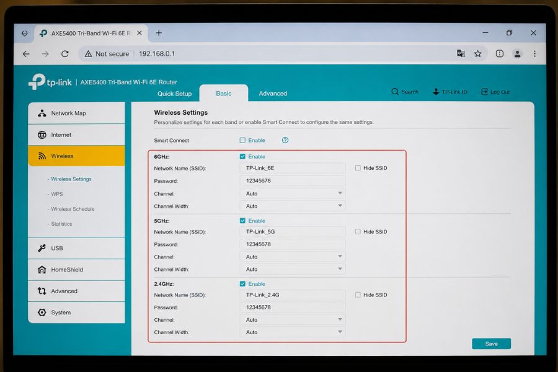Switch to the Advanced top tab

click(273, 94)
